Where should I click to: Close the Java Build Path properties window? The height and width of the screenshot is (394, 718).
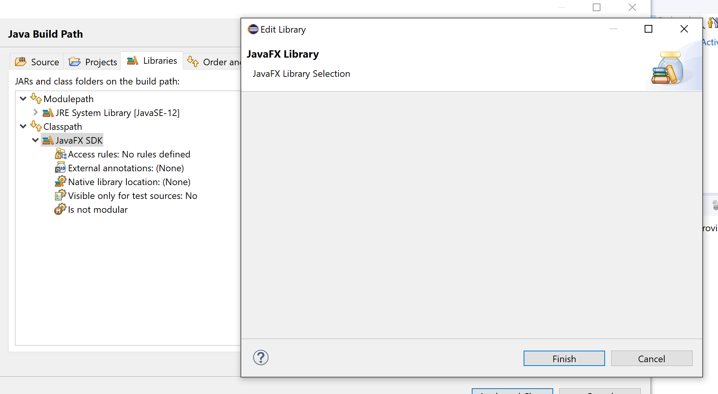632,7
